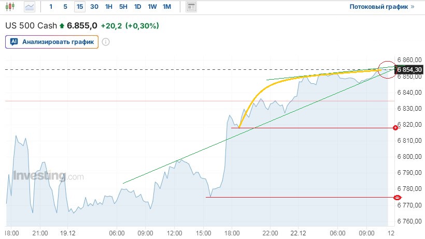This screenshot has width=425, height=239.
Task: Click the green up arrow near price
Action: click(x=62, y=25)
